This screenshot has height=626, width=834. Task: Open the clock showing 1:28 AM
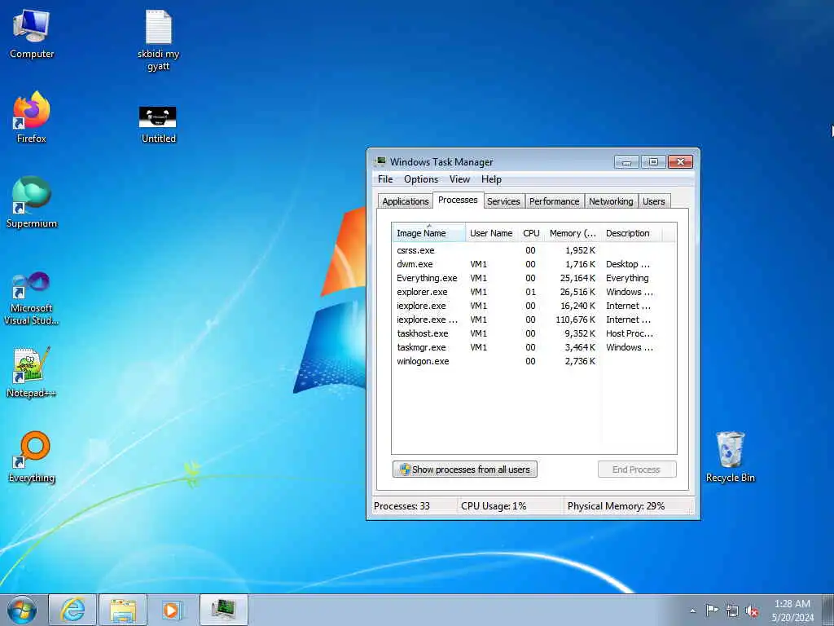click(x=792, y=610)
